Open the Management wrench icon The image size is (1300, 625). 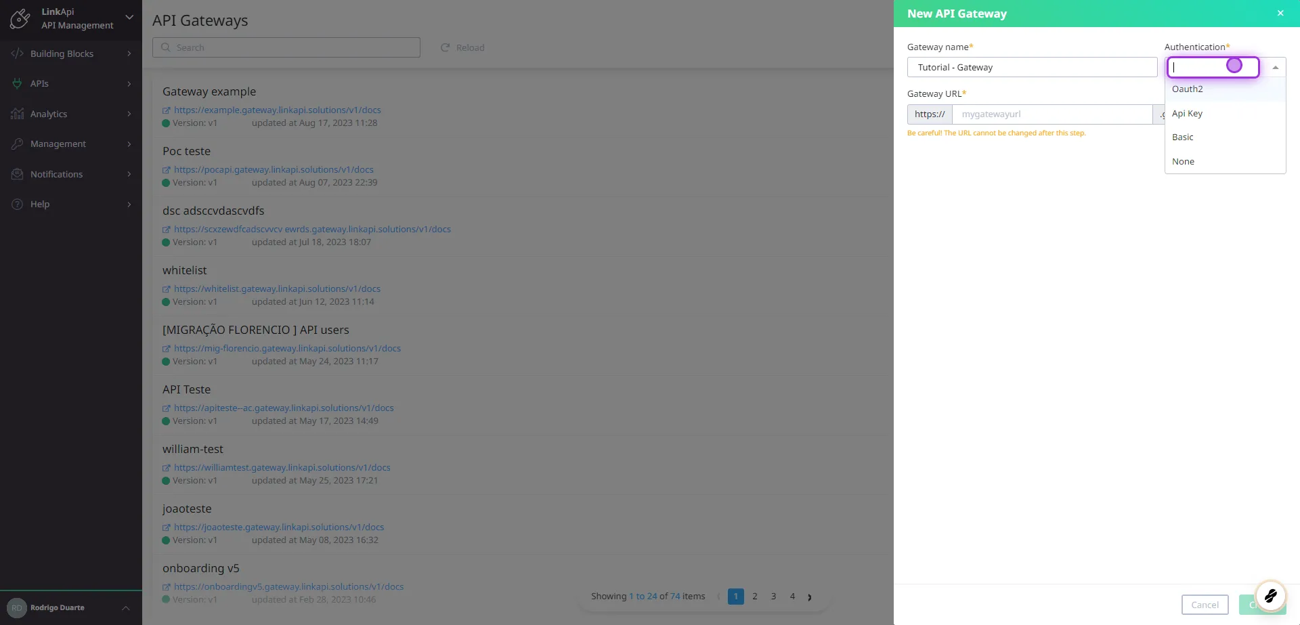[x=17, y=144]
